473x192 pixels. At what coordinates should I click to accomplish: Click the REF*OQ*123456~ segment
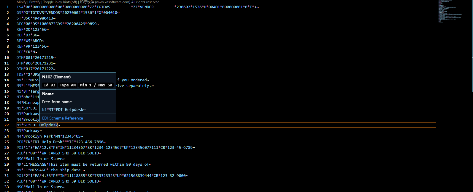tap(33, 29)
